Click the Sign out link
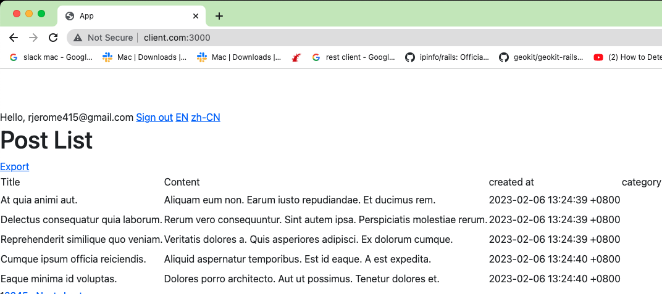Viewport: 662px width, 294px height. coord(154,117)
